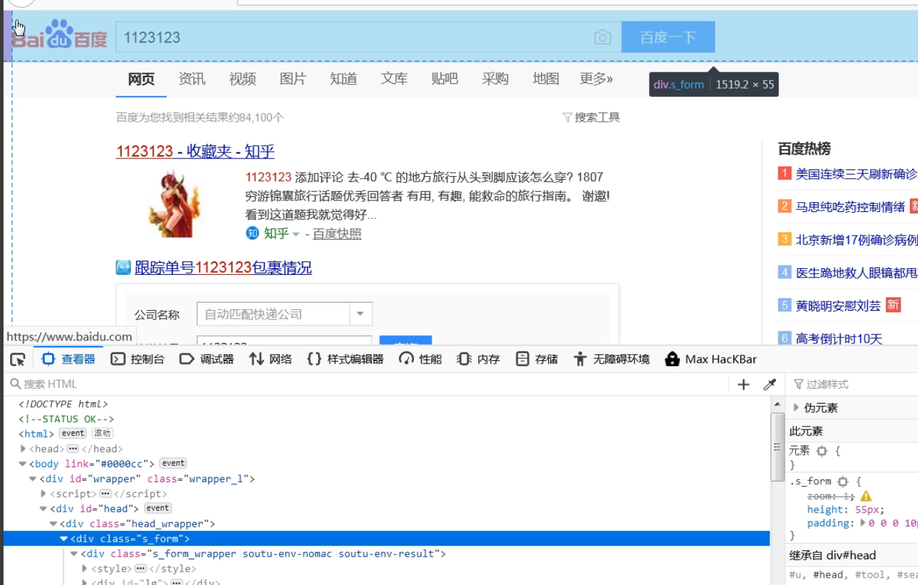The height and width of the screenshot is (585, 918).
Task: Focus the 过滤样式 filter styles field
Action: 855,385
